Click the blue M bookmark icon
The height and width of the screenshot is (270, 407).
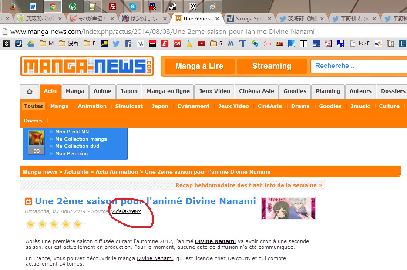(231, 43)
